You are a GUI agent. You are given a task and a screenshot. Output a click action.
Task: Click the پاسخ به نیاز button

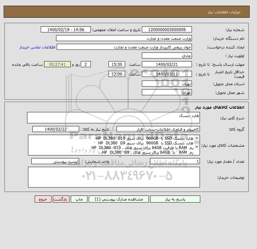click(175, 199)
